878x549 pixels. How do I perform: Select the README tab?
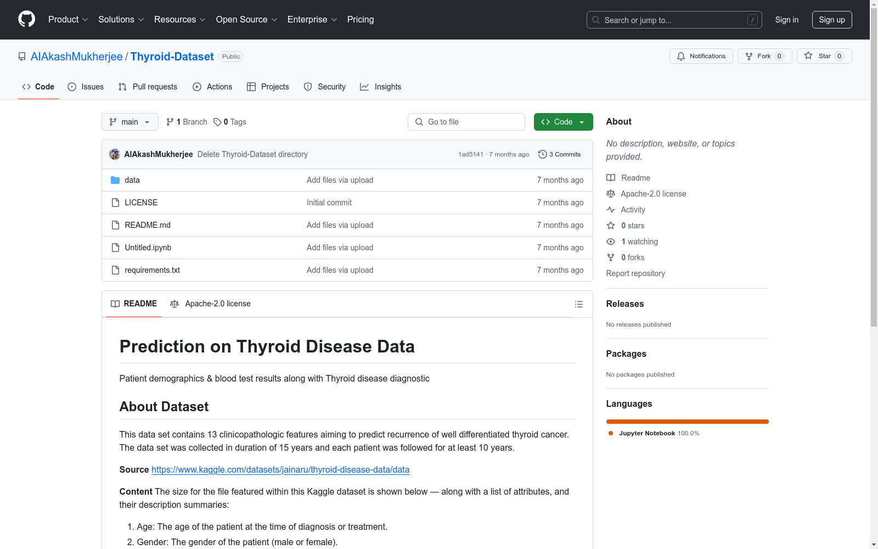click(134, 304)
